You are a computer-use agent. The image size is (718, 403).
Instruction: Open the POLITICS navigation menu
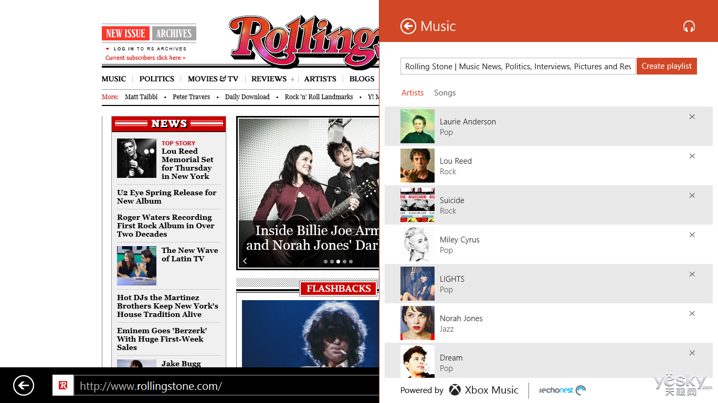157,79
